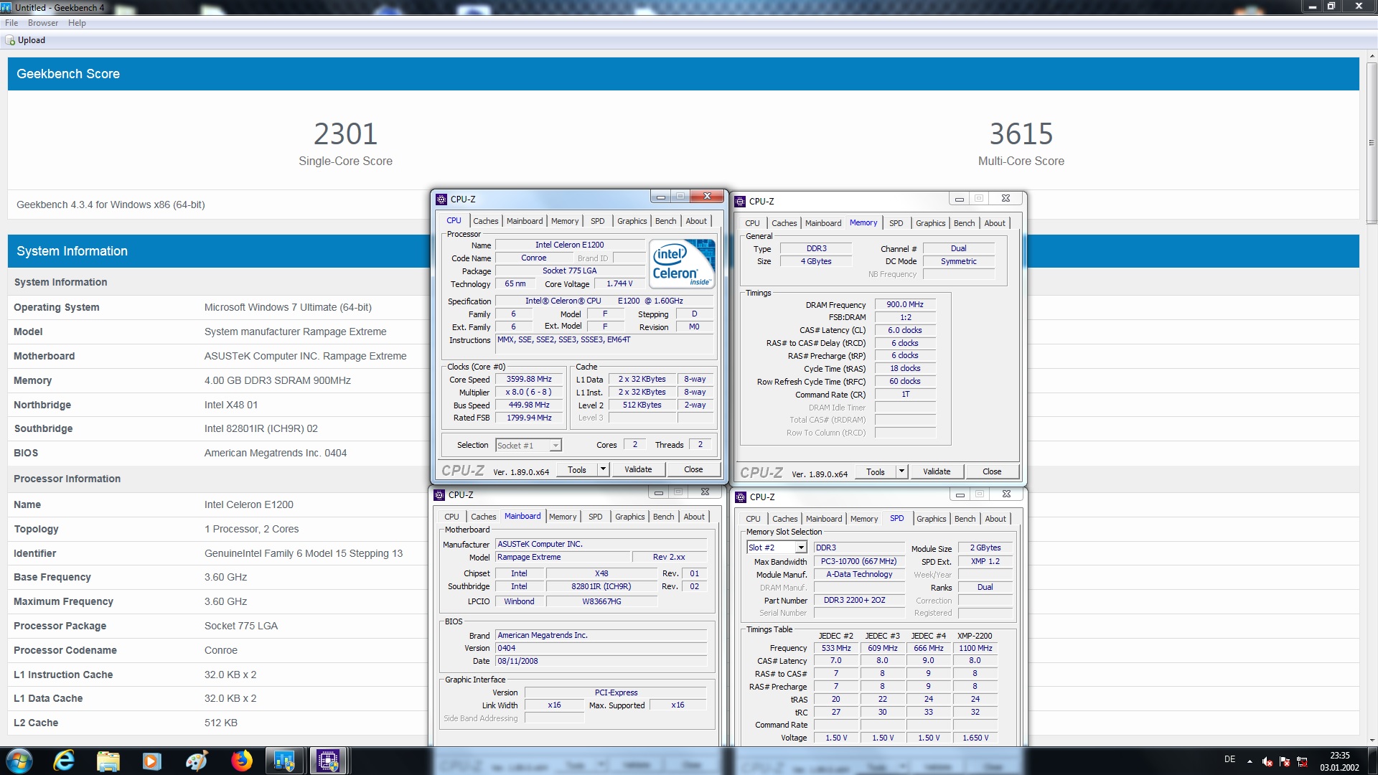Open Graphics tab in the Memory window
This screenshot has height=775, width=1378.
pyautogui.click(x=931, y=223)
